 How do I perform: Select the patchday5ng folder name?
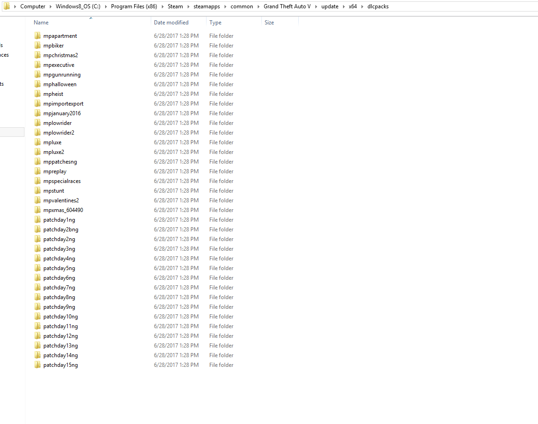click(59, 268)
